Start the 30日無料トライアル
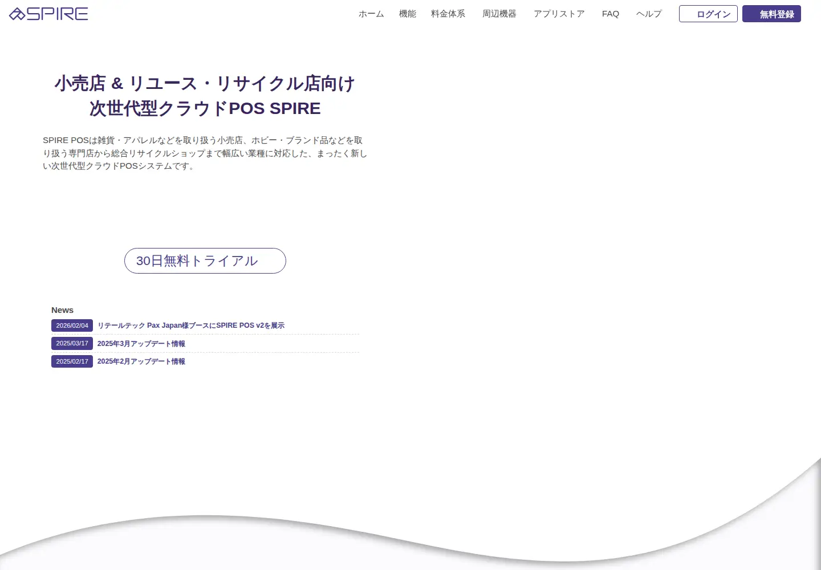This screenshot has width=821, height=570. pyautogui.click(x=205, y=260)
